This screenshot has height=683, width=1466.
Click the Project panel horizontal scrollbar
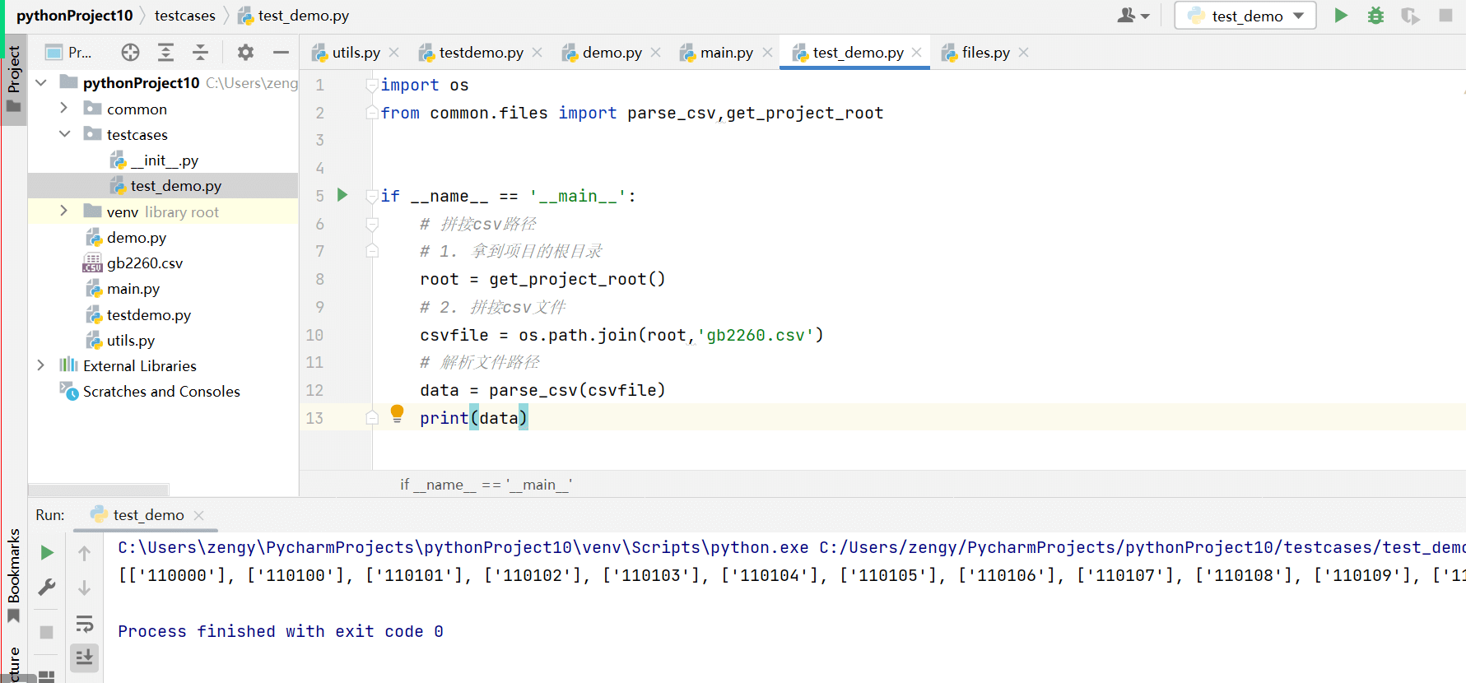(99, 489)
